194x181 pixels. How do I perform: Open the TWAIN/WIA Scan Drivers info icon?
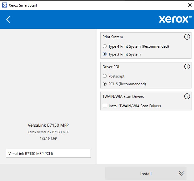(187, 96)
